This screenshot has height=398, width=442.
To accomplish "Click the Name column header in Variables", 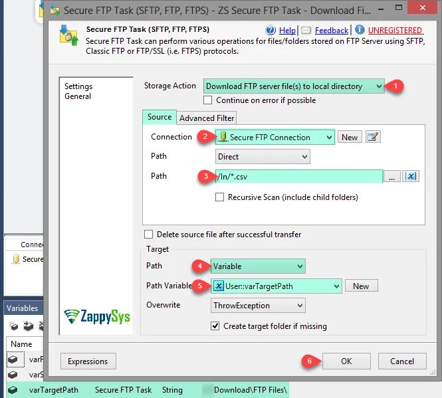I will (x=21, y=344).
